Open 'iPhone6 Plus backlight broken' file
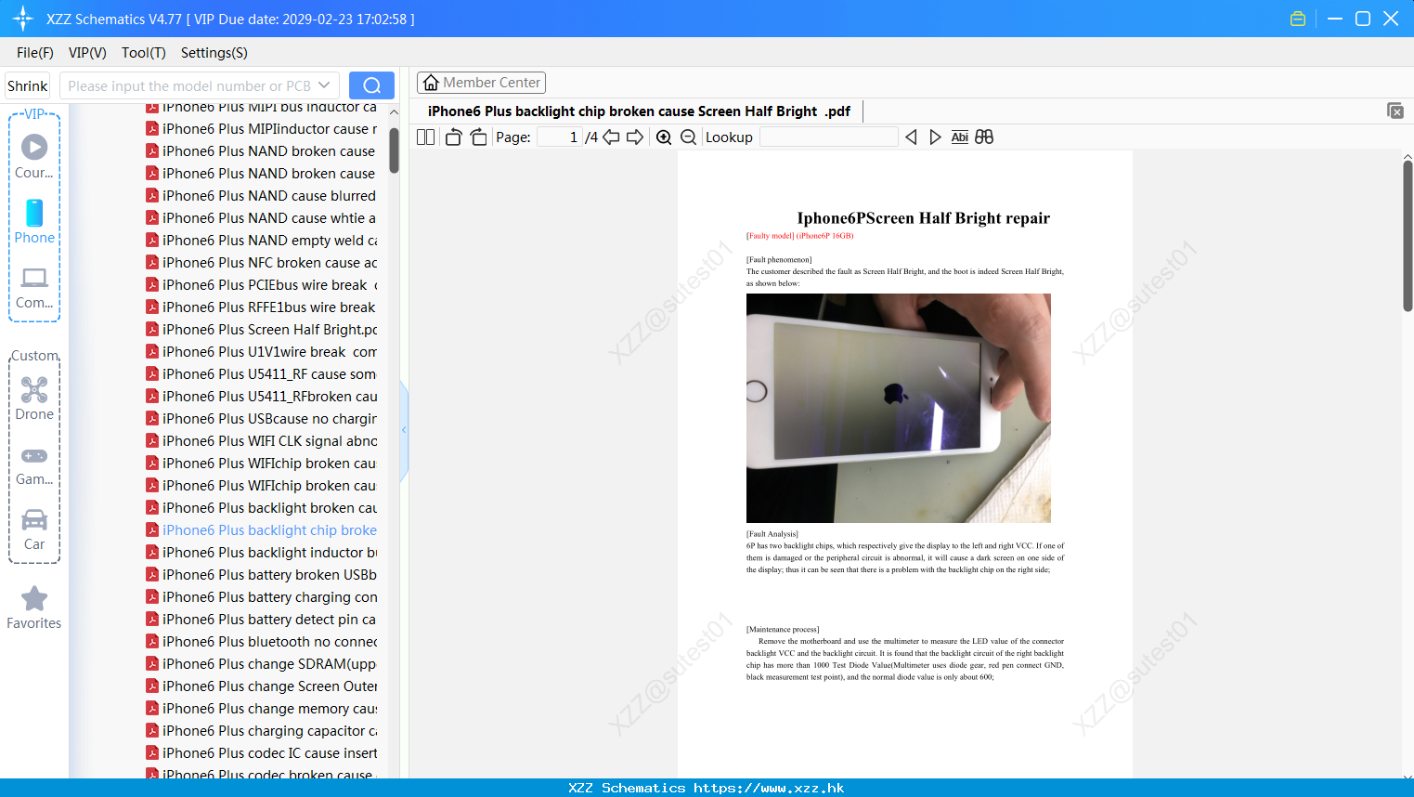 pos(262,508)
